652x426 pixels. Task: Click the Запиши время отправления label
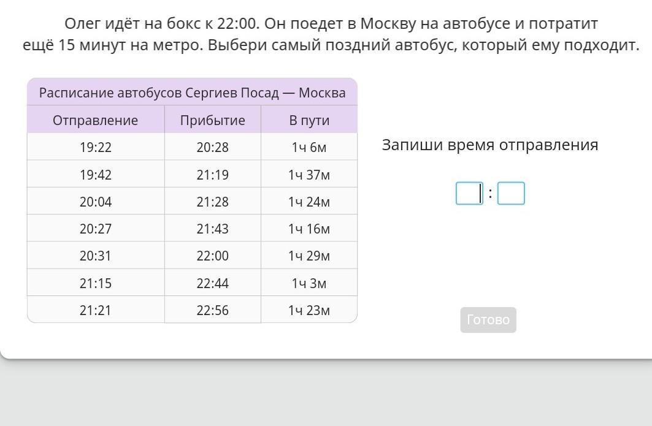(x=489, y=145)
